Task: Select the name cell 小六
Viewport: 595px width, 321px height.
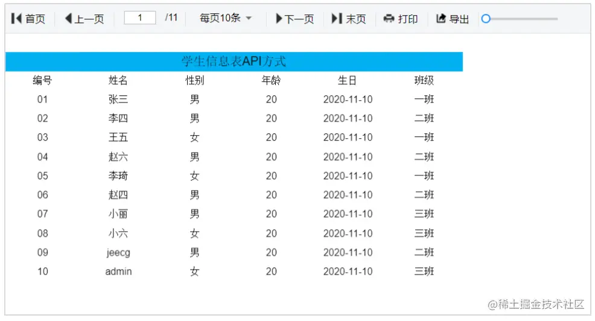Action: (118, 234)
